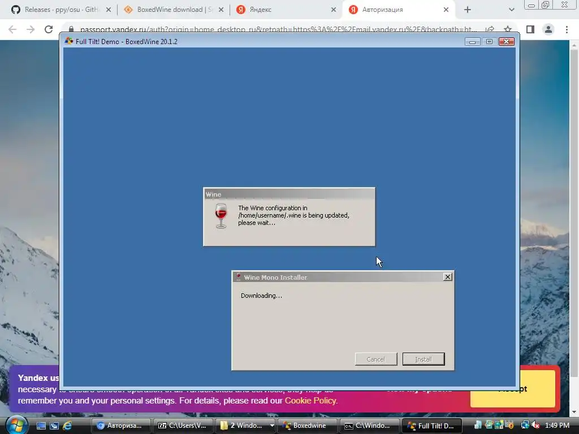Image resolution: width=579 pixels, height=434 pixels.
Task: Minimize the Full Tilt! Demo BoxedWine window
Action: point(472,42)
